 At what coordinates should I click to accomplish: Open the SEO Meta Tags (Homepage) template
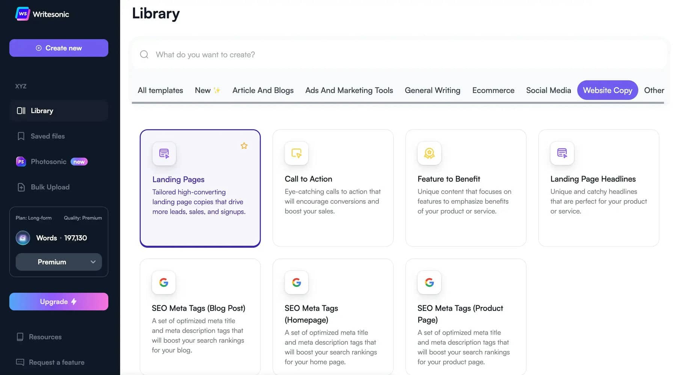[x=333, y=317]
